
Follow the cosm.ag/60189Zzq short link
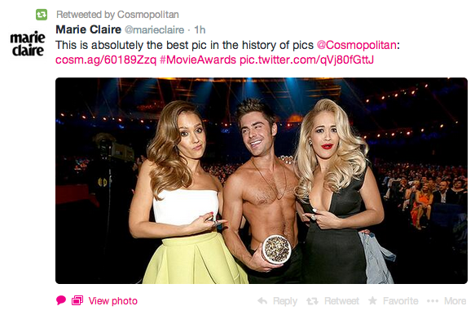click(106, 60)
